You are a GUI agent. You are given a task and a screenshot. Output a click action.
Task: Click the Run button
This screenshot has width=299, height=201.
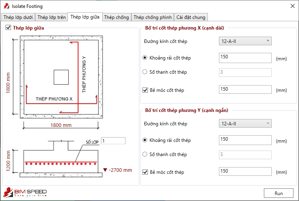point(278,193)
